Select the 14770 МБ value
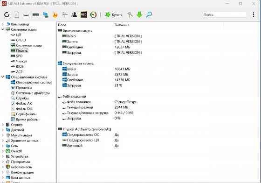This screenshot has height=183, width=261. tap(122, 80)
